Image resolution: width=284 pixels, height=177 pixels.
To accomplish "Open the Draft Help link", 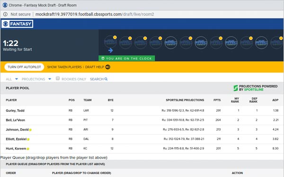I will pos(95,67).
